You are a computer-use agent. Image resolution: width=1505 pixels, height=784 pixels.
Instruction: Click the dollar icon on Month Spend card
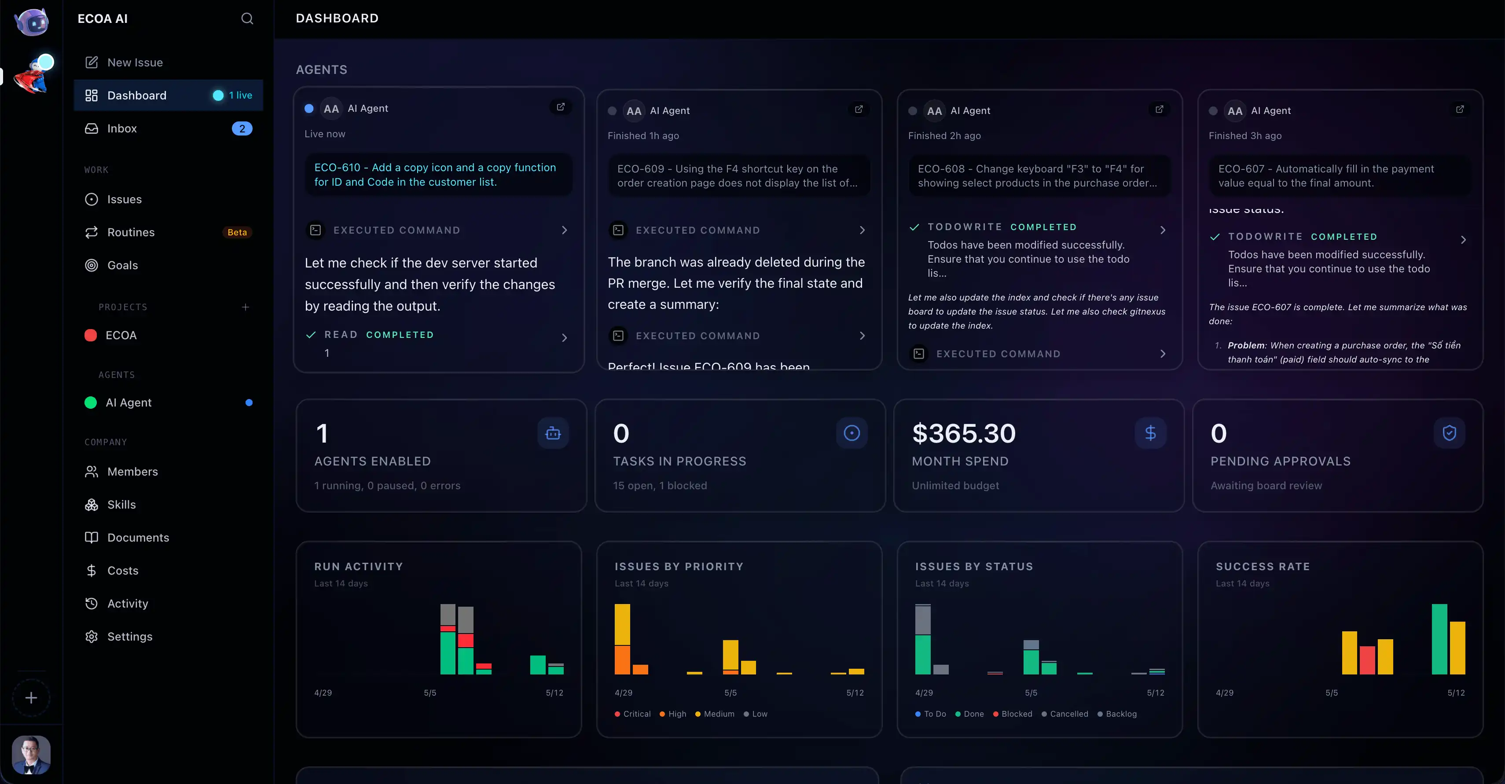pyautogui.click(x=1150, y=433)
